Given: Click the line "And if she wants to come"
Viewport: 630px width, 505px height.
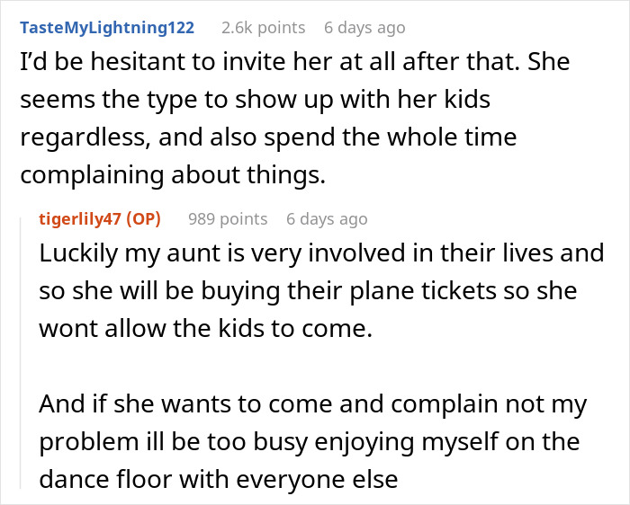Looking at the screenshot, I should (x=313, y=404).
